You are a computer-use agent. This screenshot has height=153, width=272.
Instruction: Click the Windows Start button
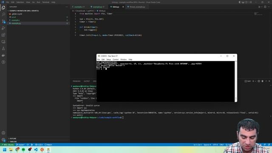pyautogui.click(x=5, y=150)
